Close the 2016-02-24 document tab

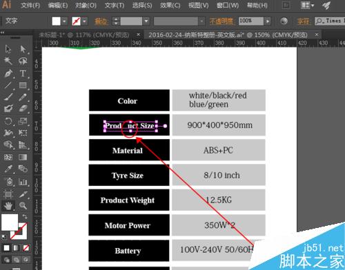click(317, 34)
